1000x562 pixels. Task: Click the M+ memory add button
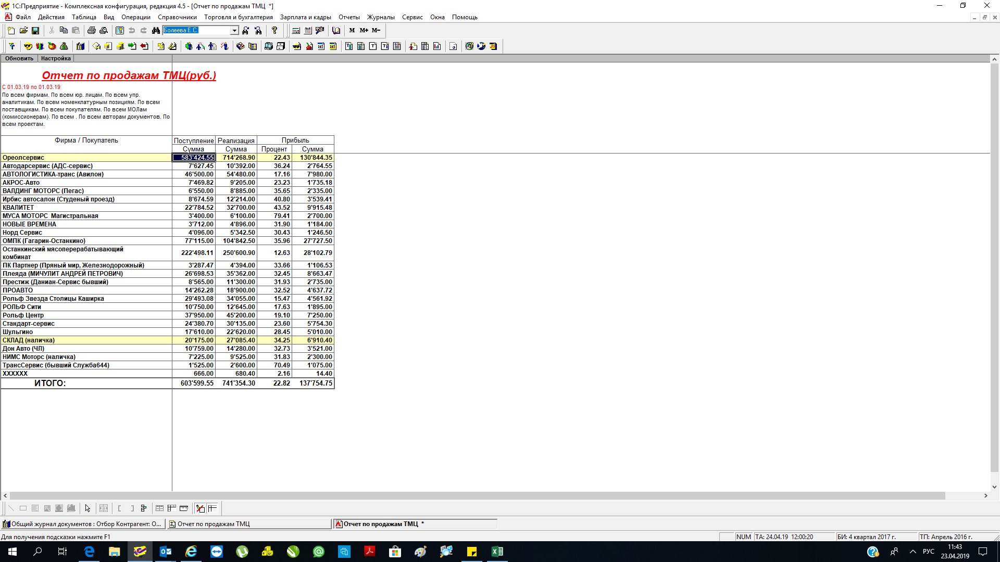pos(364,31)
